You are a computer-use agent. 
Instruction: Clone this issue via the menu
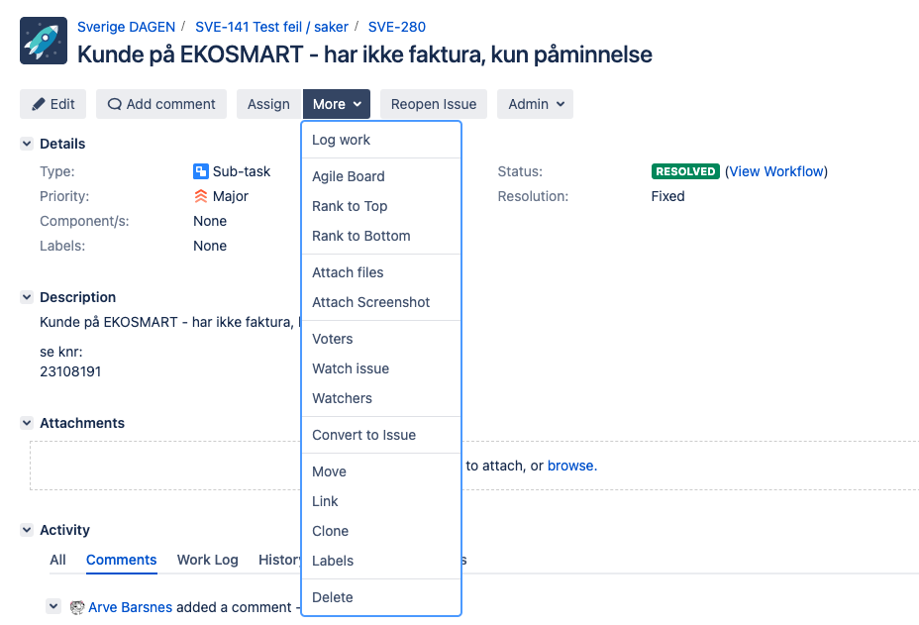click(381, 531)
